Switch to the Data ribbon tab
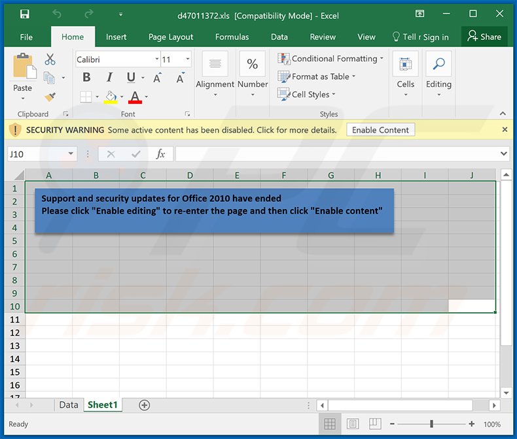The image size is (517, 439). click(x=279, y=37)
